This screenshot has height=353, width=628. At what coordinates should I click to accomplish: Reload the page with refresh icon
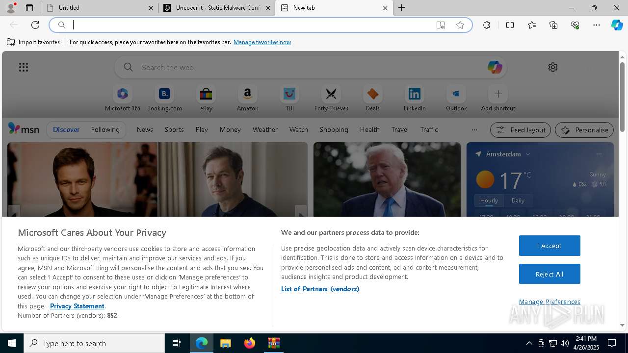tap(35, 25)
